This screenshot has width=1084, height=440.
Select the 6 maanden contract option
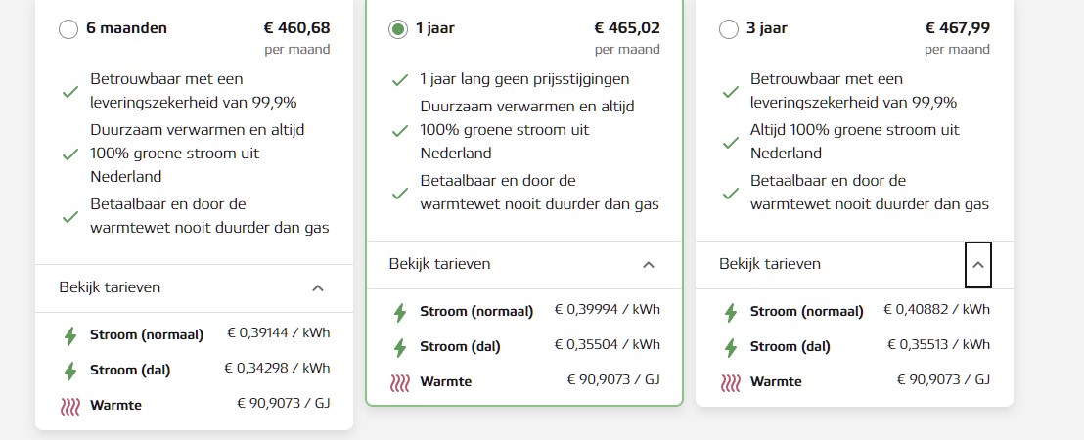[68, 29]
